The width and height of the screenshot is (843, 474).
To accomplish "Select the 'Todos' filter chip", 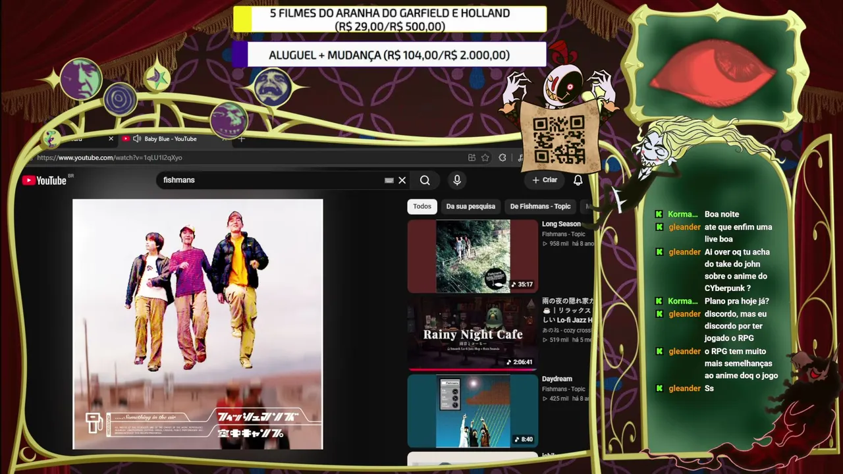I will click(x=422, y=207).
